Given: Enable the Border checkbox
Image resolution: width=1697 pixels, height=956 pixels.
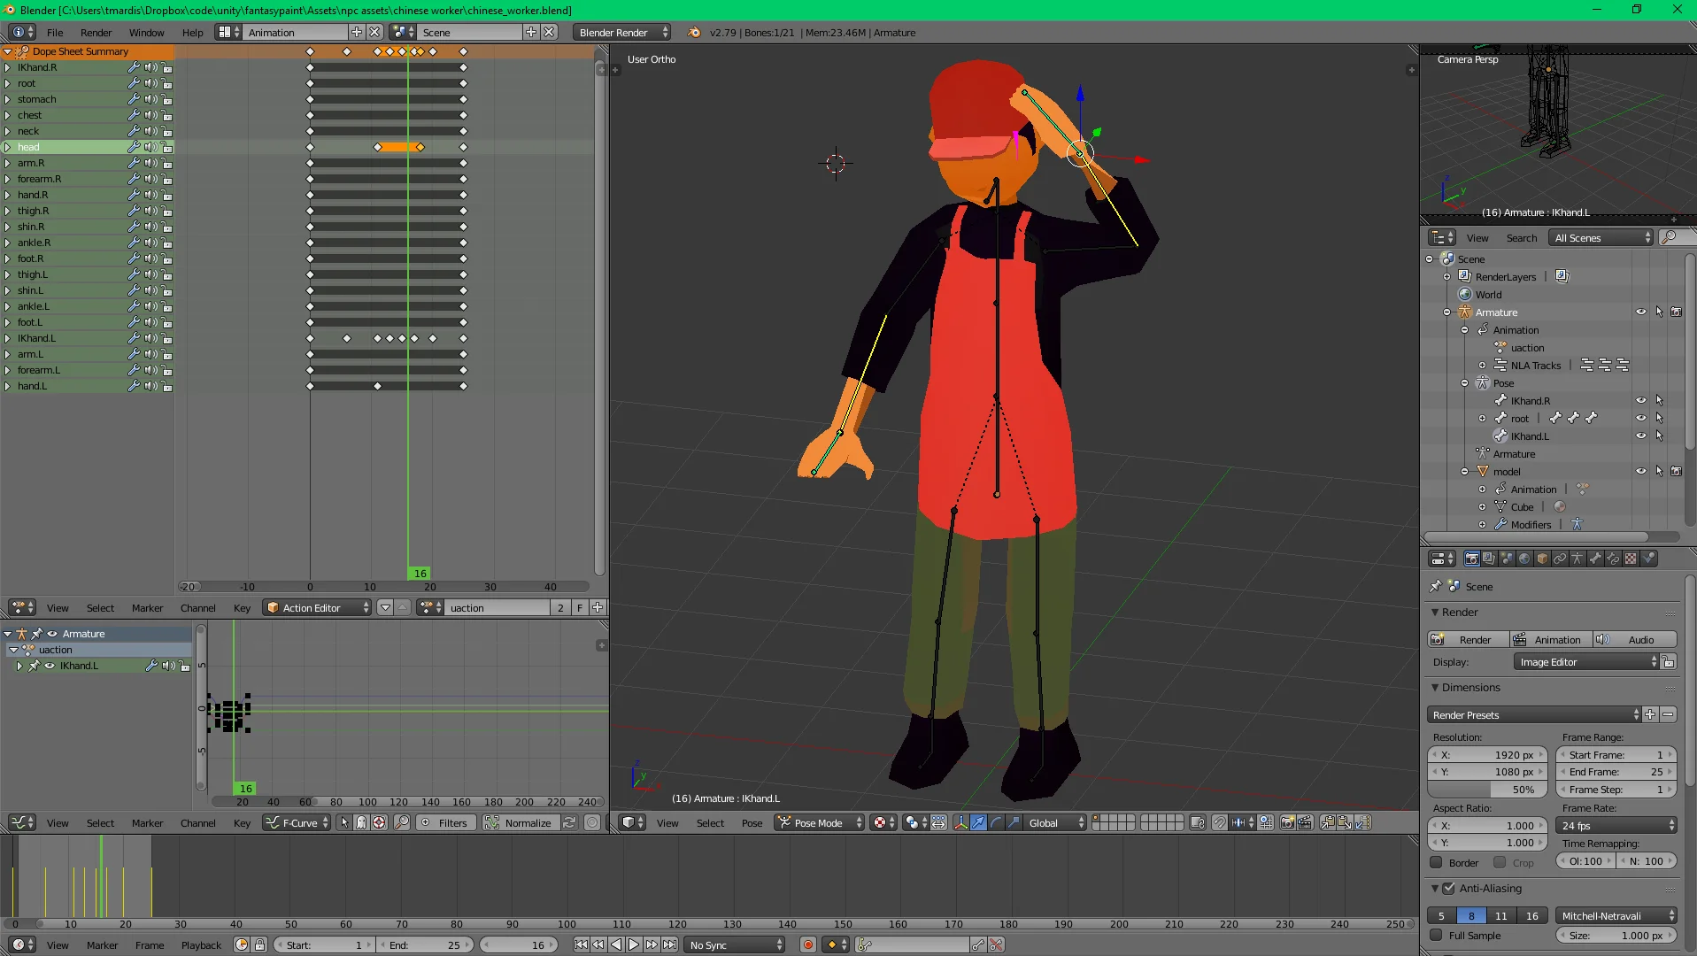Looking at the screenshot, I should click(x=1436, y=862).
